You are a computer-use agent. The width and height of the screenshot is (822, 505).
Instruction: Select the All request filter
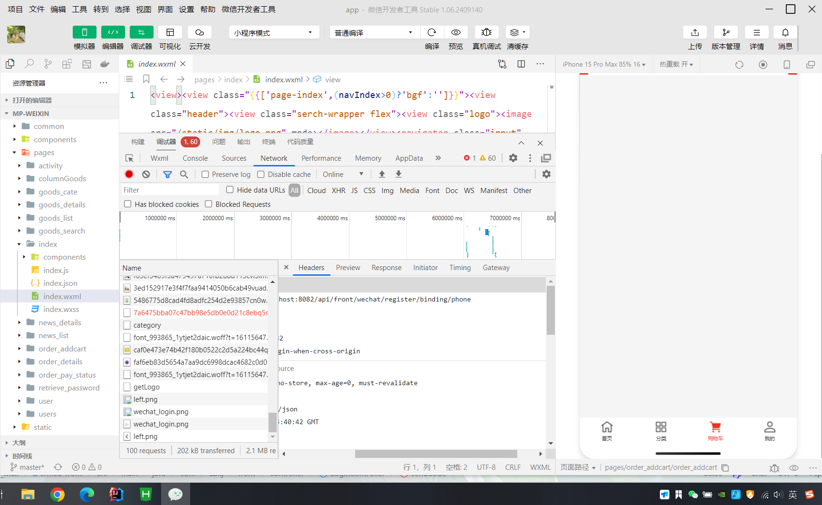pyautogui.click(x=294, y=190)
